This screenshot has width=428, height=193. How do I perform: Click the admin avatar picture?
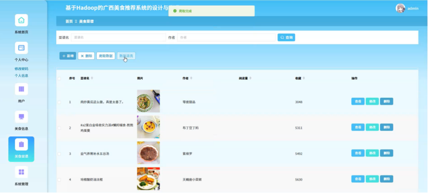click(x=400, y=8)
